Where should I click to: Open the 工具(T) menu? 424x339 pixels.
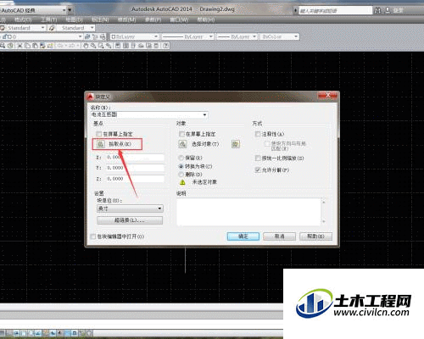coord(48,19)
